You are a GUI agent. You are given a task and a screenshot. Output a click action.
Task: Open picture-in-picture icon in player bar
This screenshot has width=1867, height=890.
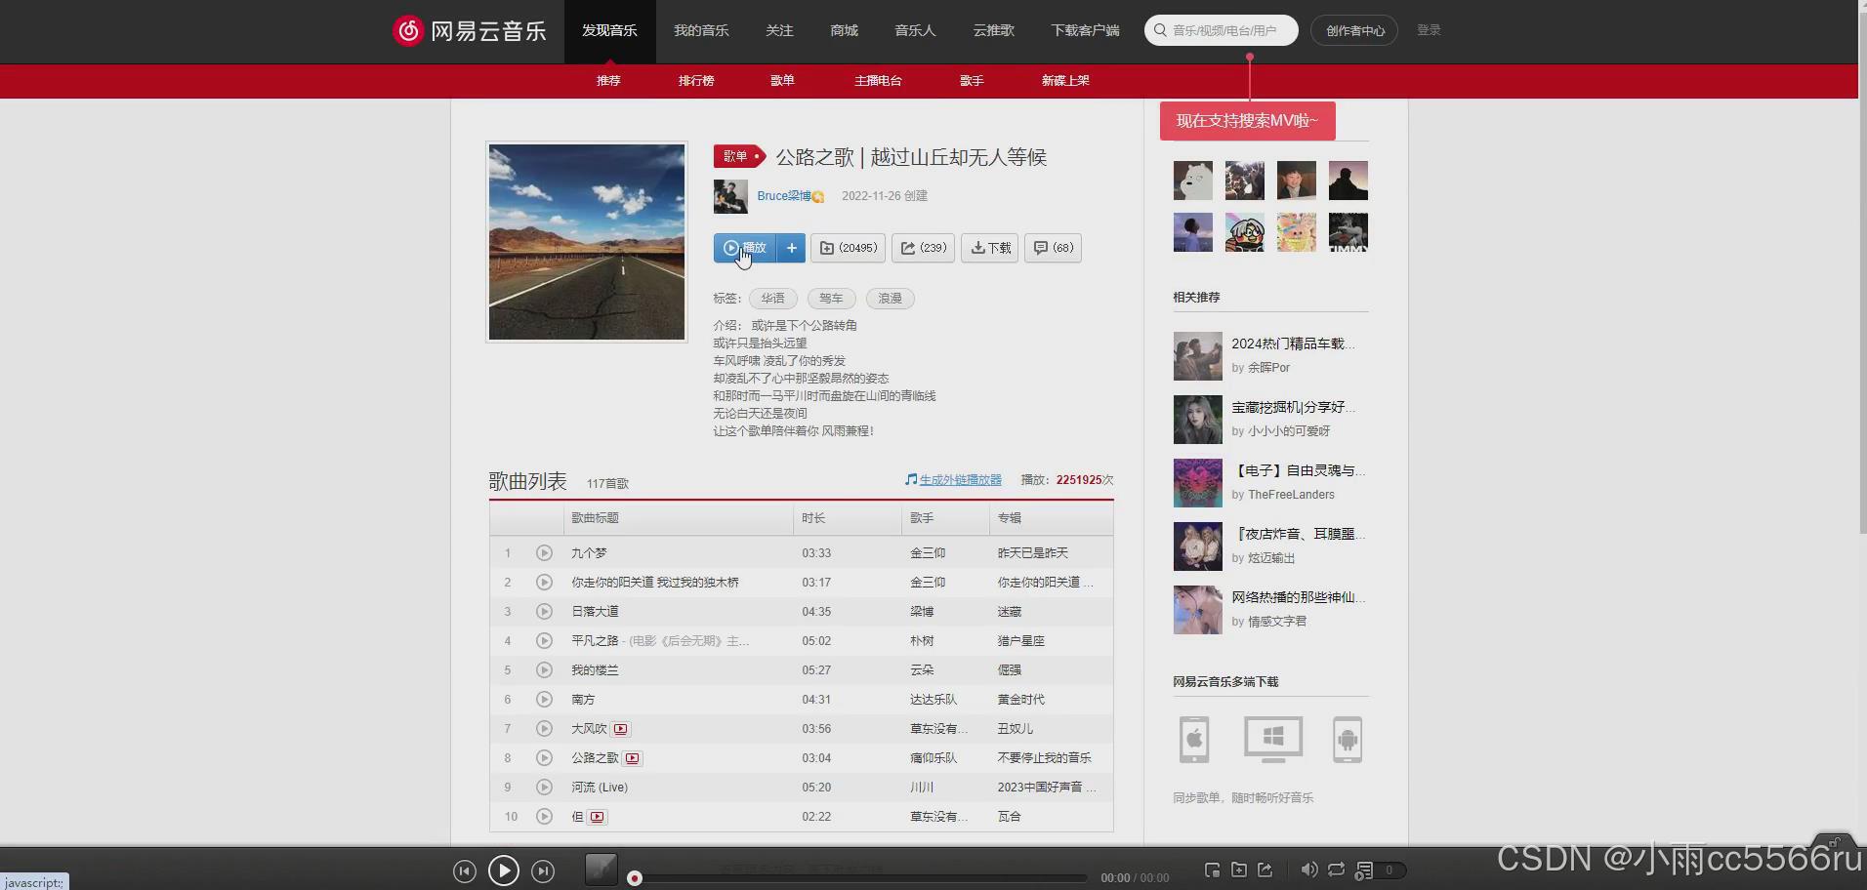[1213, 870]
